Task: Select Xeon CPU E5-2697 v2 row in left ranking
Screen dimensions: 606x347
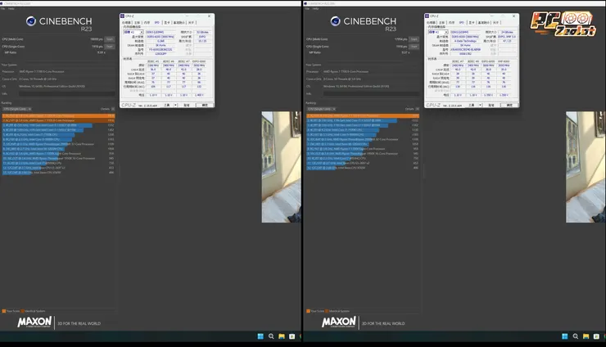Action: 58,168
